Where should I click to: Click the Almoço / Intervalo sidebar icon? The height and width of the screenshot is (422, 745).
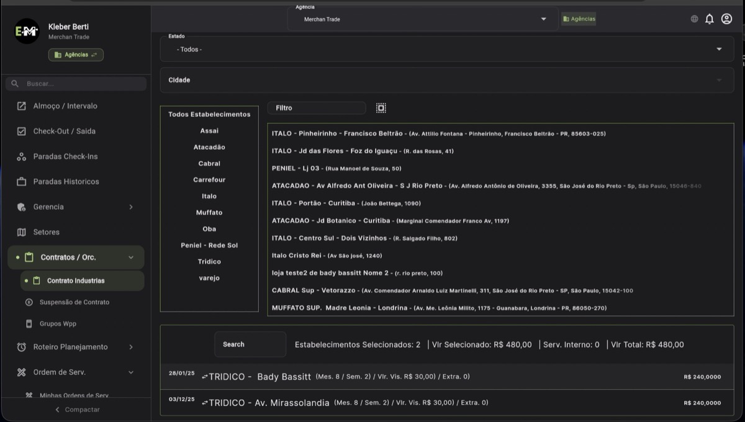pos(22,106)
